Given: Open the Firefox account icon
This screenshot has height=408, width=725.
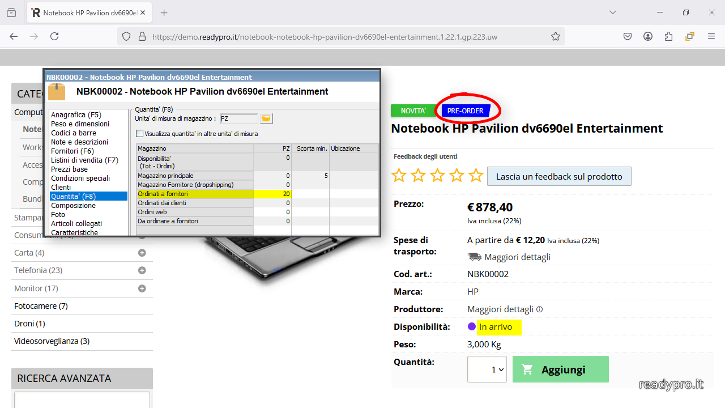Looking at the screenshot, I should click(x=648, y=36).
